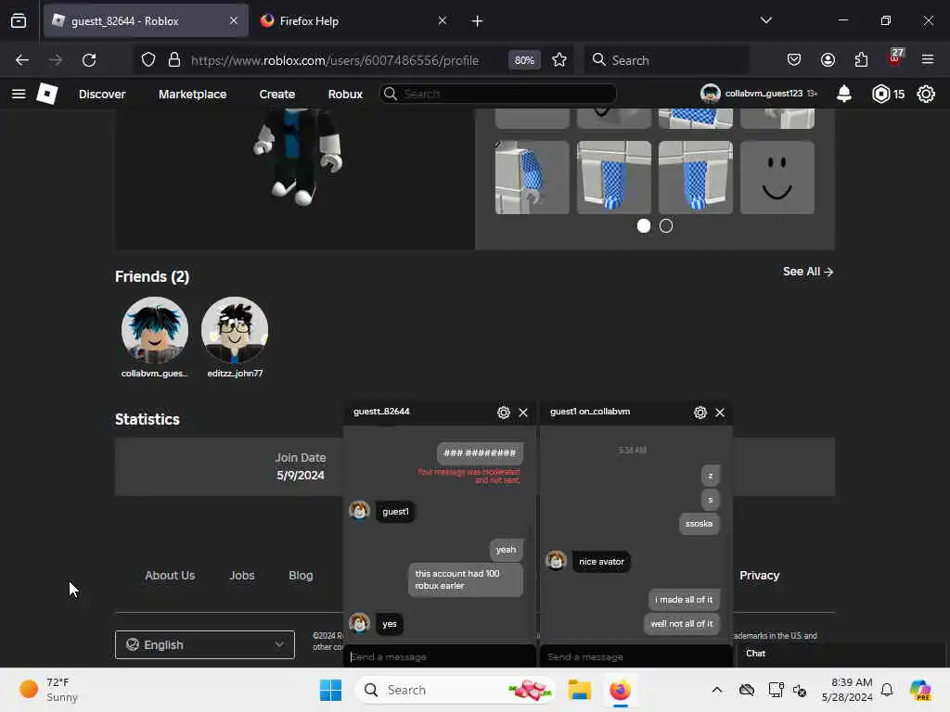Image resolution: width=950 pixels, height=712 pixels.
Task: Bookmark this page with the star icon
Action: (559, 60)
